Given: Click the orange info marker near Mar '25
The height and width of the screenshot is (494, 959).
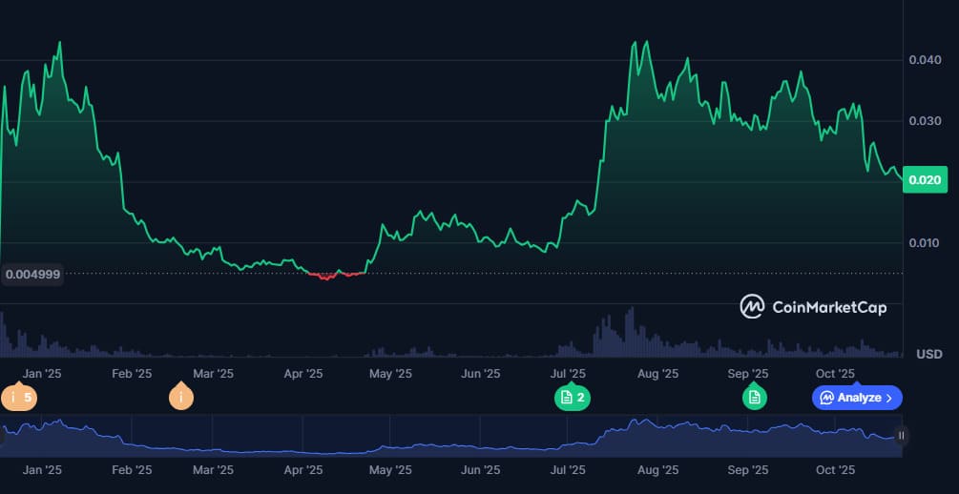Looking at the screenshot, I should tap(180, 397).
